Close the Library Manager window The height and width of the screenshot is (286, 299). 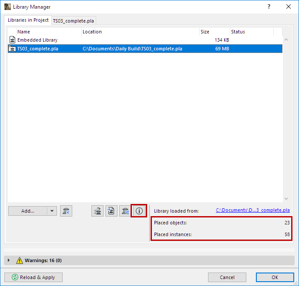pyautogui.click(x=289, y=7)
